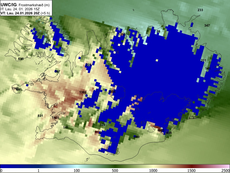Click the 500 tick label on the legend
The image size is (230, 173).
pyautogui.click(x=115, y=171)
